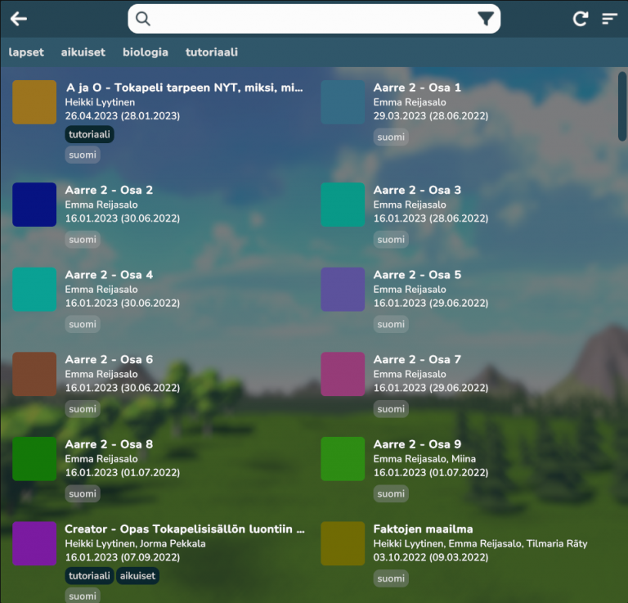
Task: Open the Faktojen maailma title
Action: click(423, 529)
